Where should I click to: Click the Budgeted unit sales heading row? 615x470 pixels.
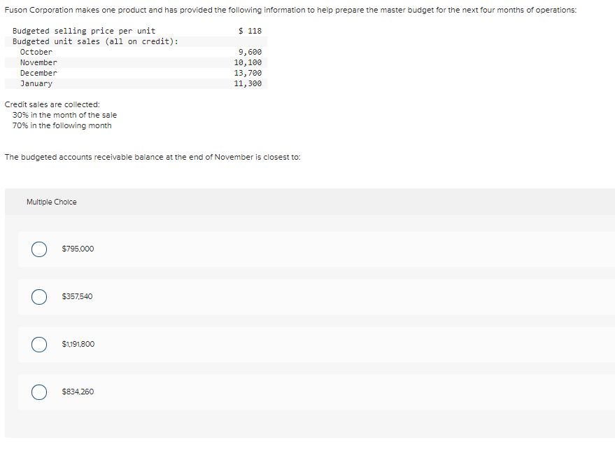point(136,41)
